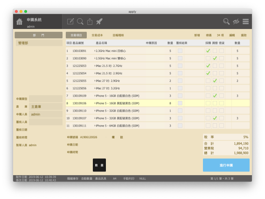This screenshot has height=199, width=265.
Task: Click the blue 進行申購 button
Action: pyautogui.click(x=226, y=165)
